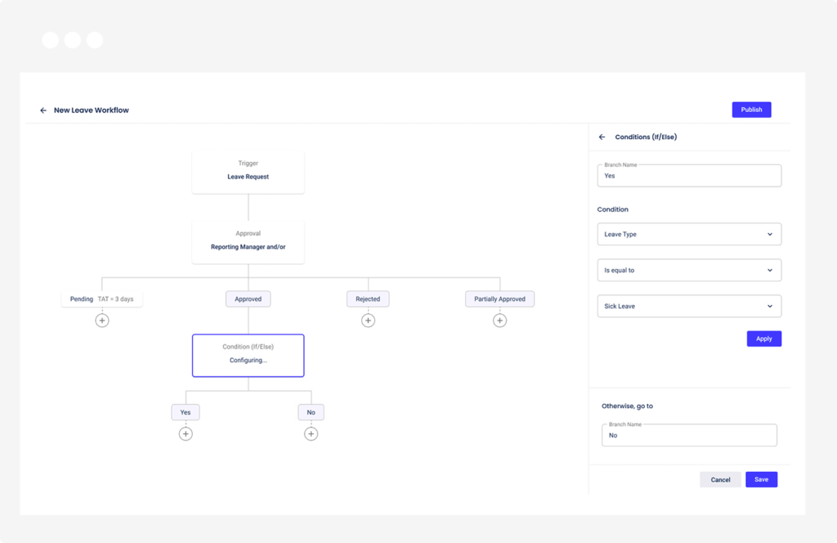The height and width of the screenshot is (543, 837).
Task: Select the Condition If/Else node being configured
Action: tap(248, 355)
